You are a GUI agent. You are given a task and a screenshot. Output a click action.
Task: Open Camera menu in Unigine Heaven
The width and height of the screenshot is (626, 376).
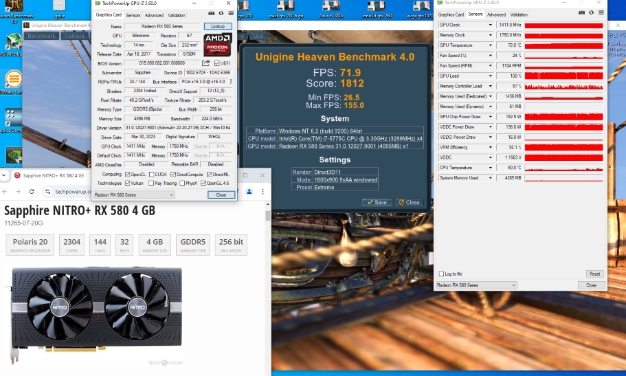pyautogui.click(x=75, y=36)
